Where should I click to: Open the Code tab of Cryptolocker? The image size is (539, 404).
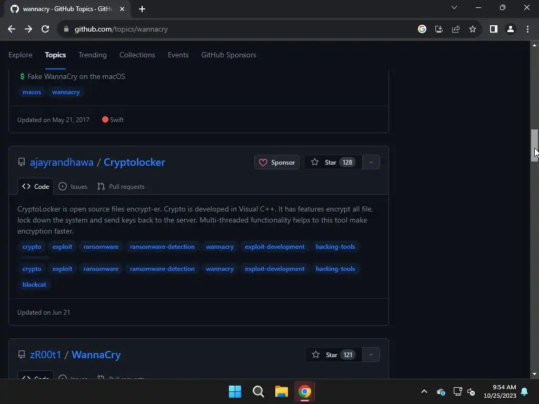coord(35,187)
